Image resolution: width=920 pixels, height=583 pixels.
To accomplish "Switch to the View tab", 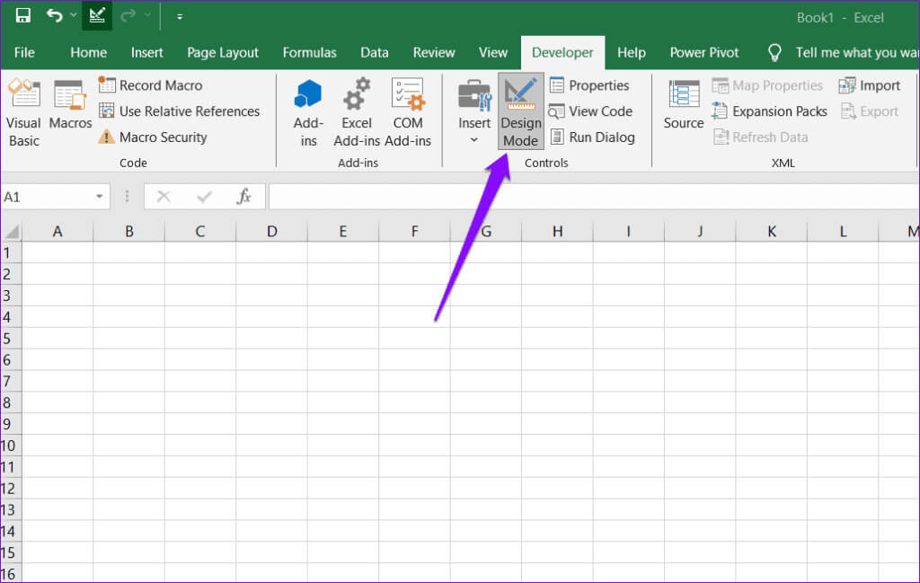I will [493, 52].
